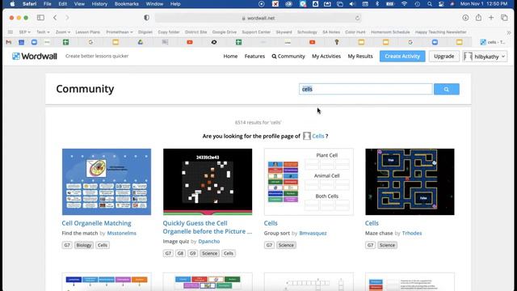Go forward with the Safari forward arrow

pos(67,18)
